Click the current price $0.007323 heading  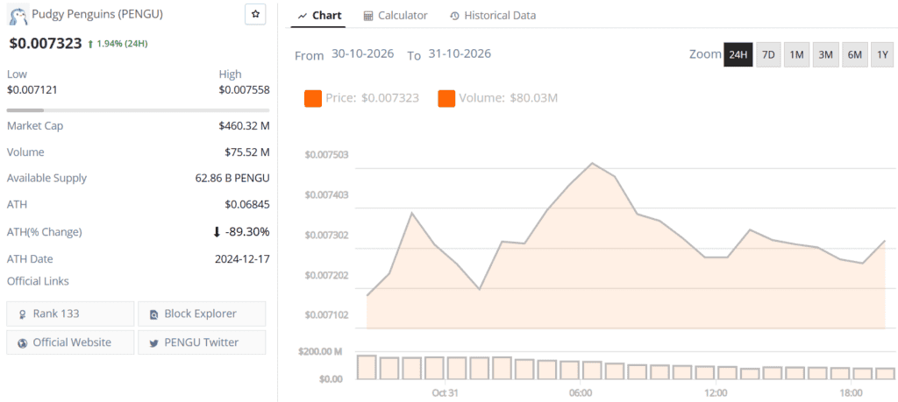tap(45, 44)
